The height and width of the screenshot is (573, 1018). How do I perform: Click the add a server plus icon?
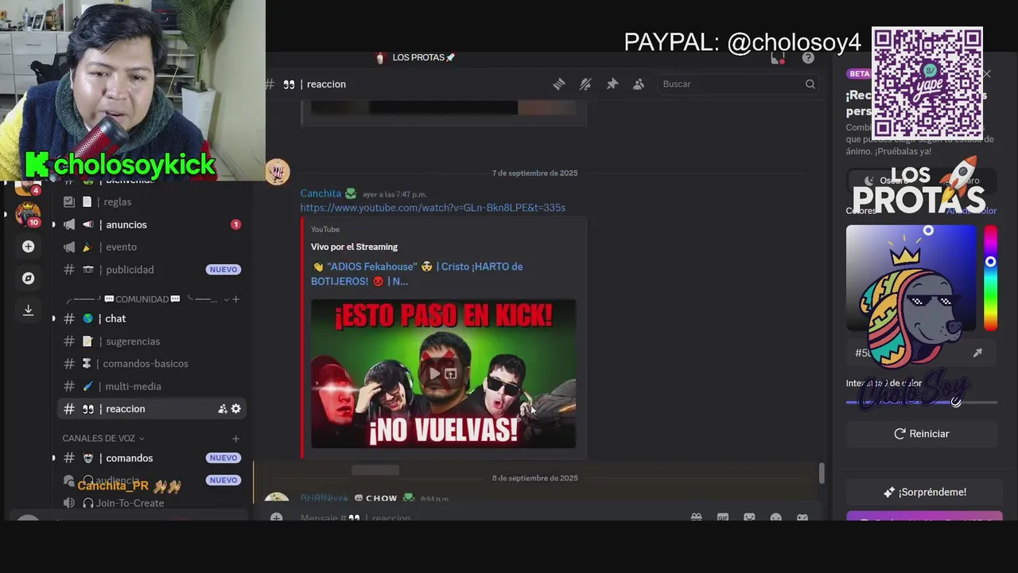pyautogui.click(x=28, y=247)
